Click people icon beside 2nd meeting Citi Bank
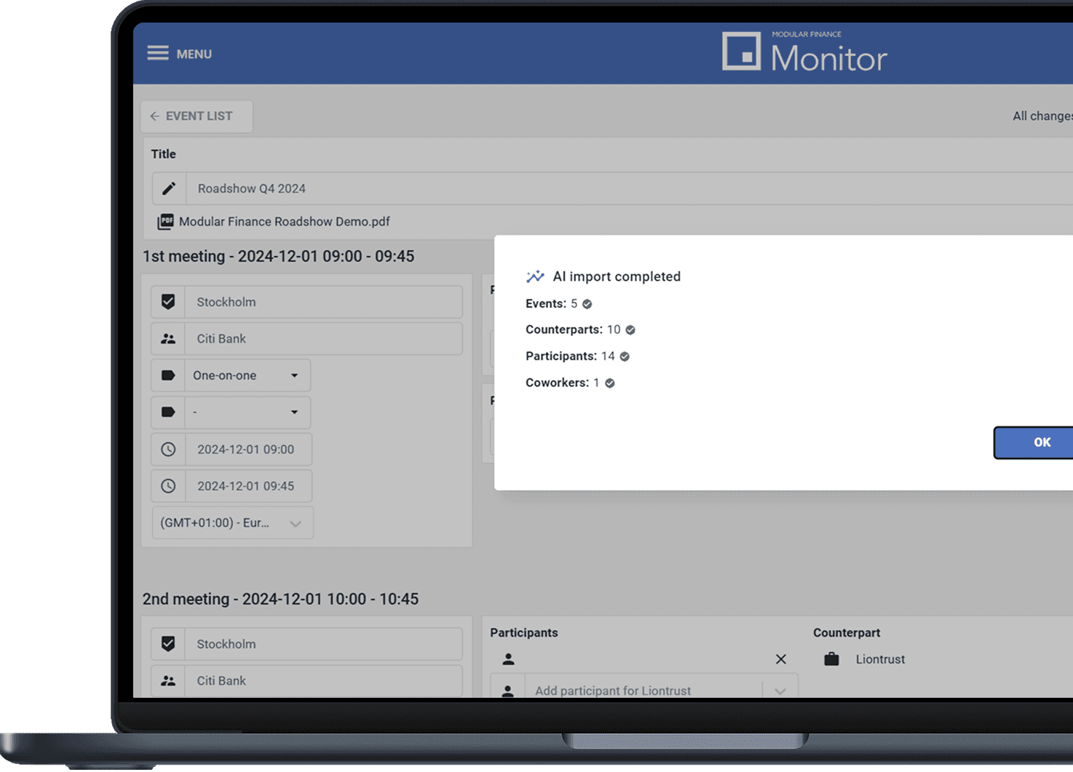 click(168, 681)
